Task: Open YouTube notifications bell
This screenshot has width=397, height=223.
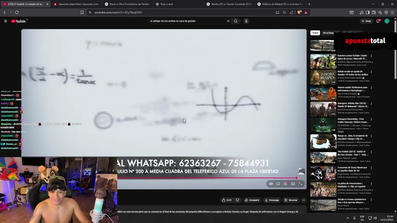Action: 378,21
